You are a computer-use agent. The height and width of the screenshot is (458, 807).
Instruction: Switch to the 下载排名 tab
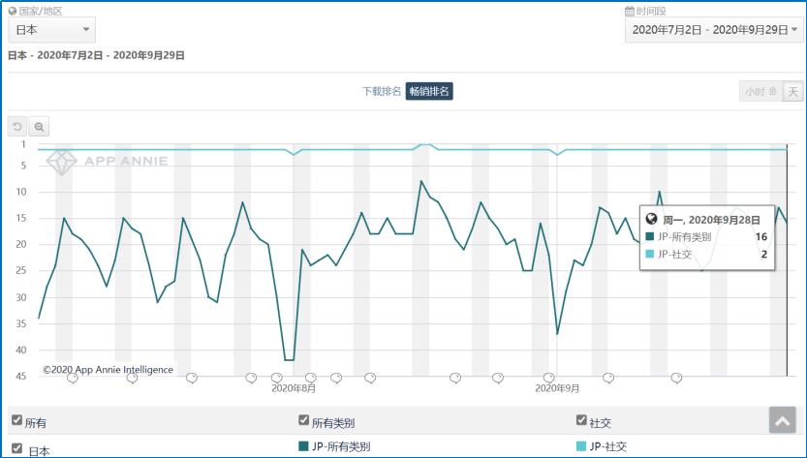tap(382, 91)
